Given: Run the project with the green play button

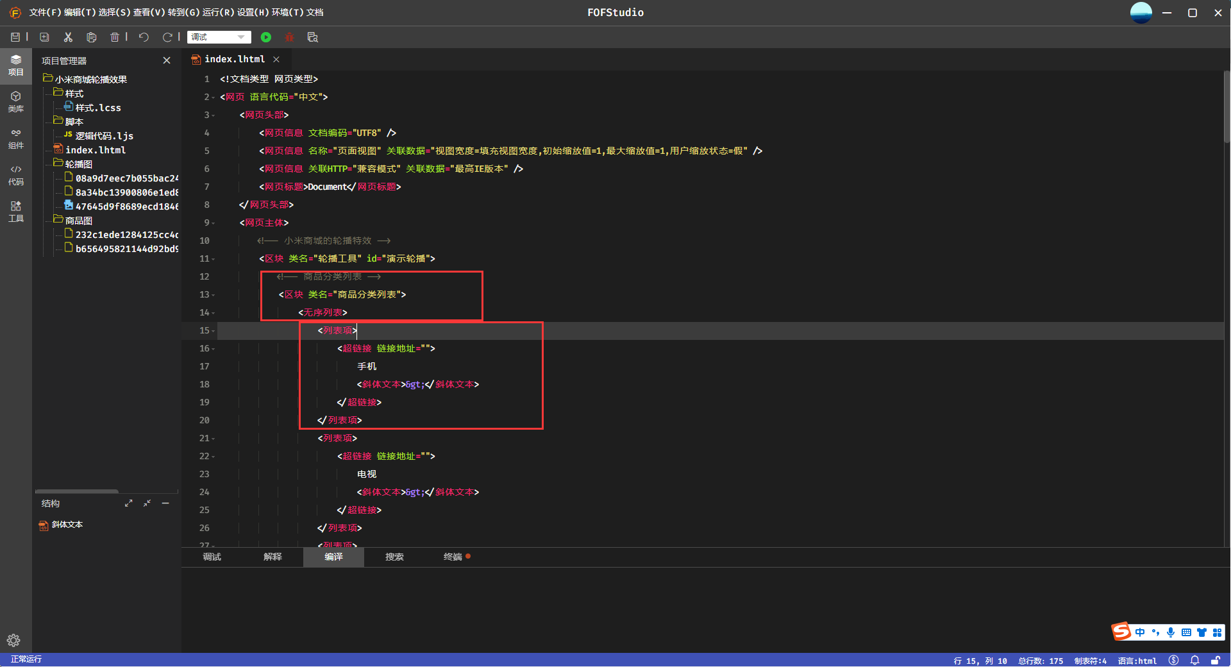Looking at the screenshot, I should point(266,37).
